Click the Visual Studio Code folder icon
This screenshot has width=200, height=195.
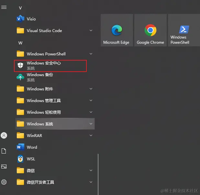(x=20, y=30)
